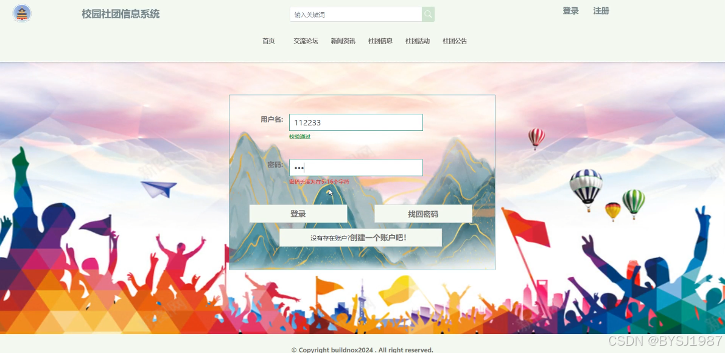The image size is (725, 353).
Task: Submit the form with 登录 button
Action: pos(298,214)
